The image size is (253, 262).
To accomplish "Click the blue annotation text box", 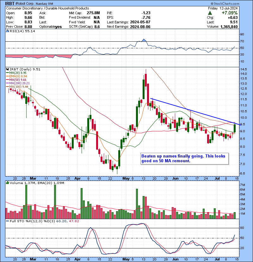I will (x=184, y=159).
